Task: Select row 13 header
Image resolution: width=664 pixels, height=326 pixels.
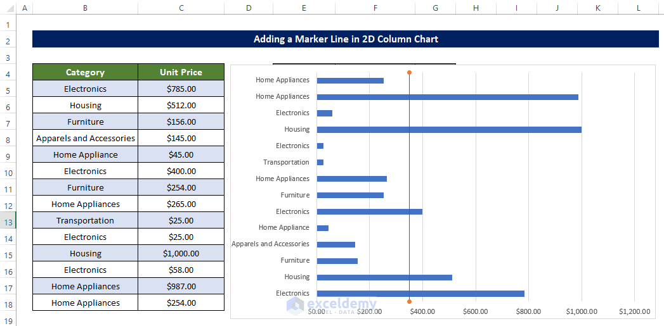Action: (x=8, y=221)
